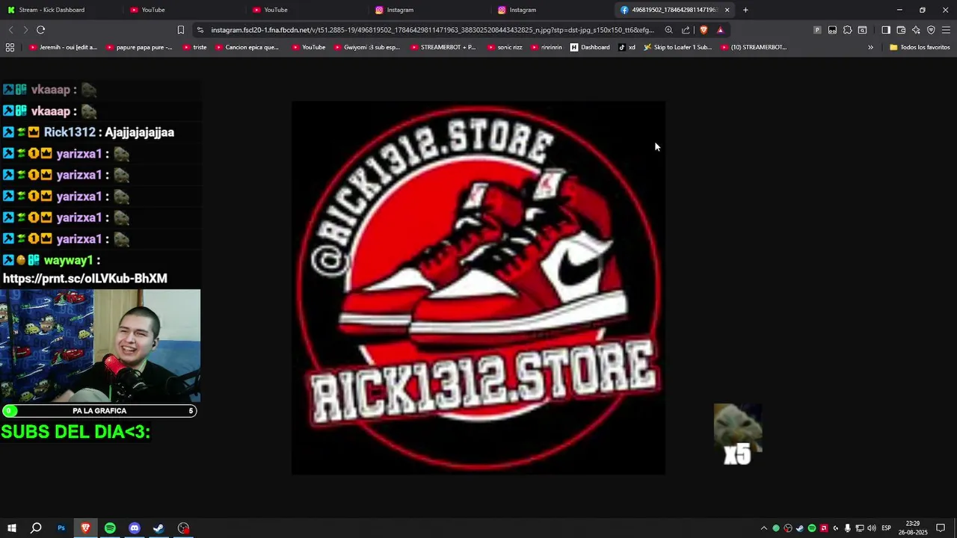The image size is (957, 538).
Task: Open the zoom magnifier in address bar
Action: 669,30
